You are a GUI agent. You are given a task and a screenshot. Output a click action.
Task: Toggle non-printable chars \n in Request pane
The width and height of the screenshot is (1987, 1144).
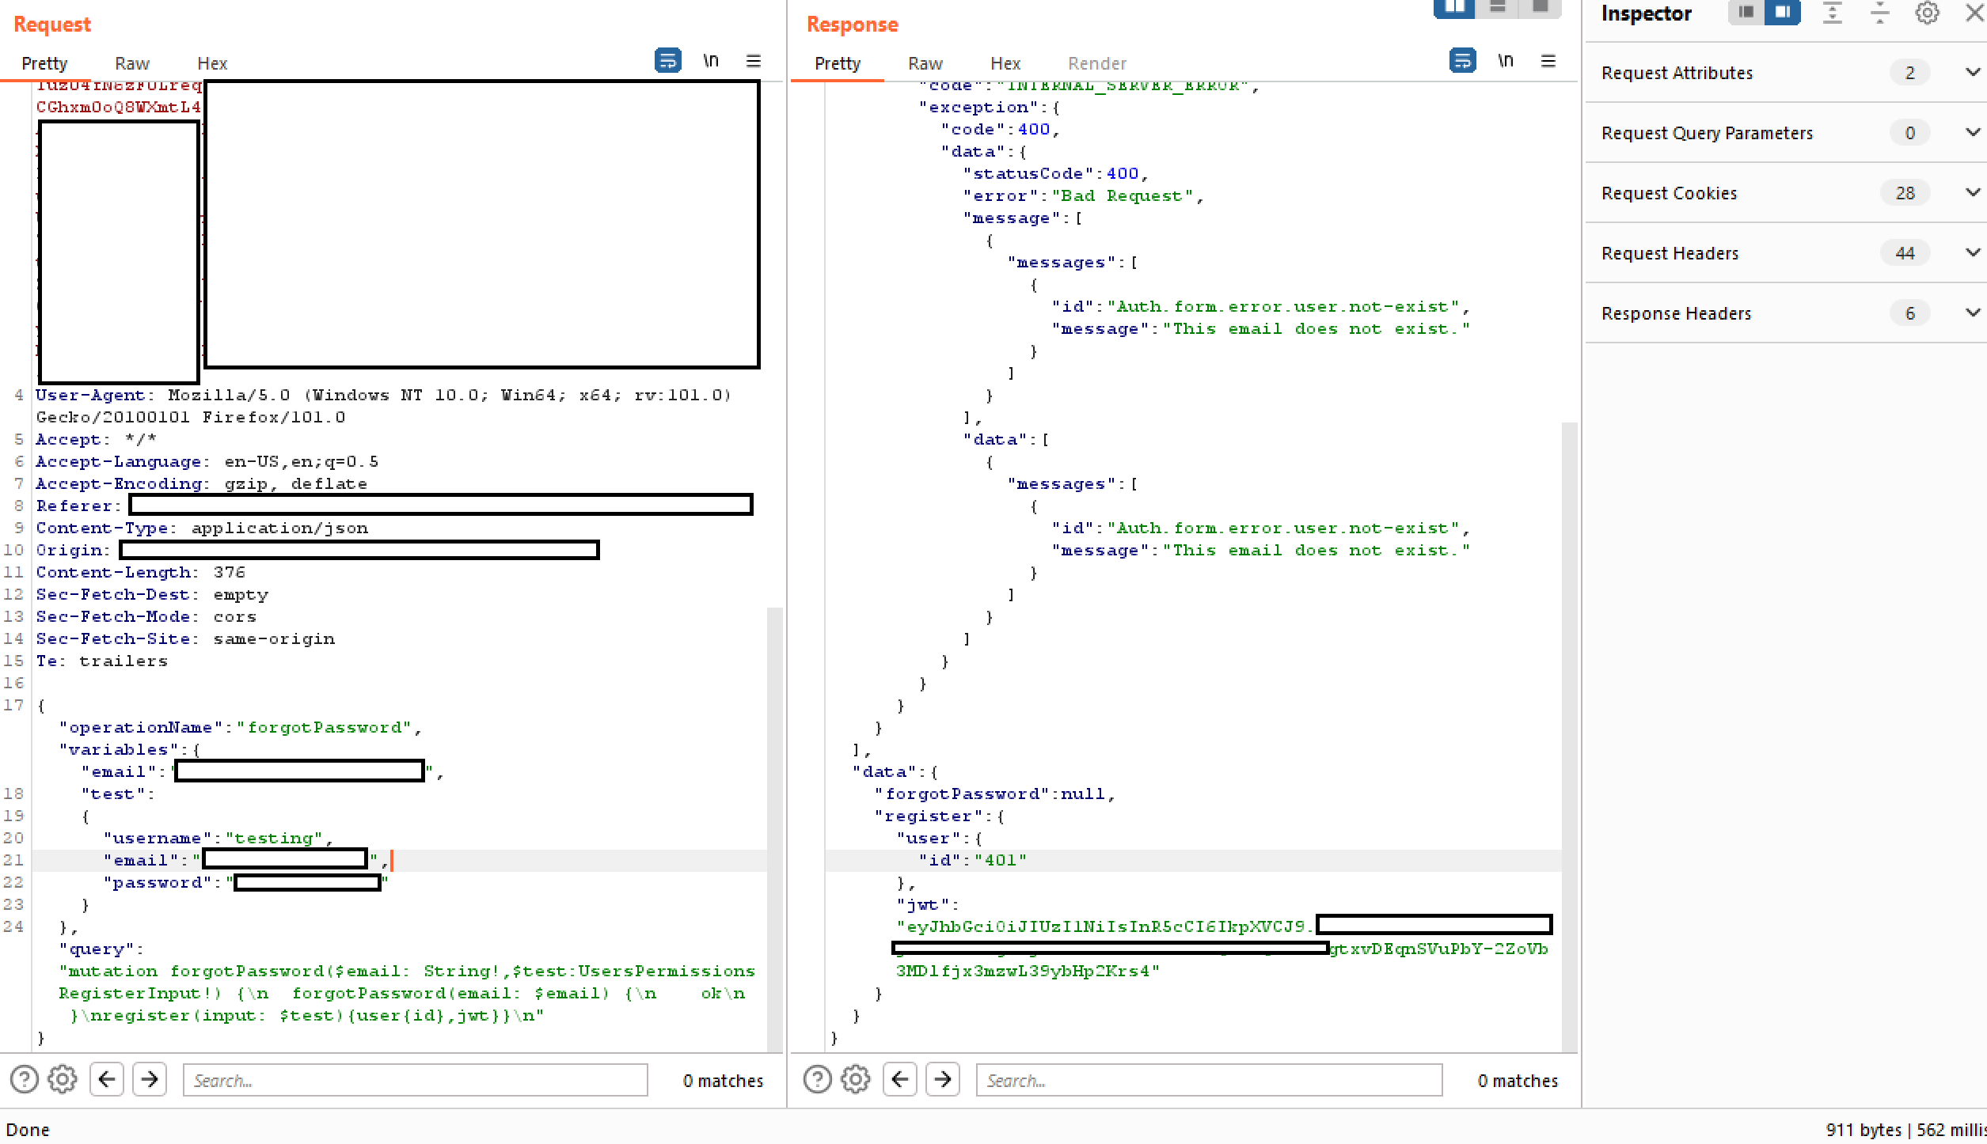point(710,61)
